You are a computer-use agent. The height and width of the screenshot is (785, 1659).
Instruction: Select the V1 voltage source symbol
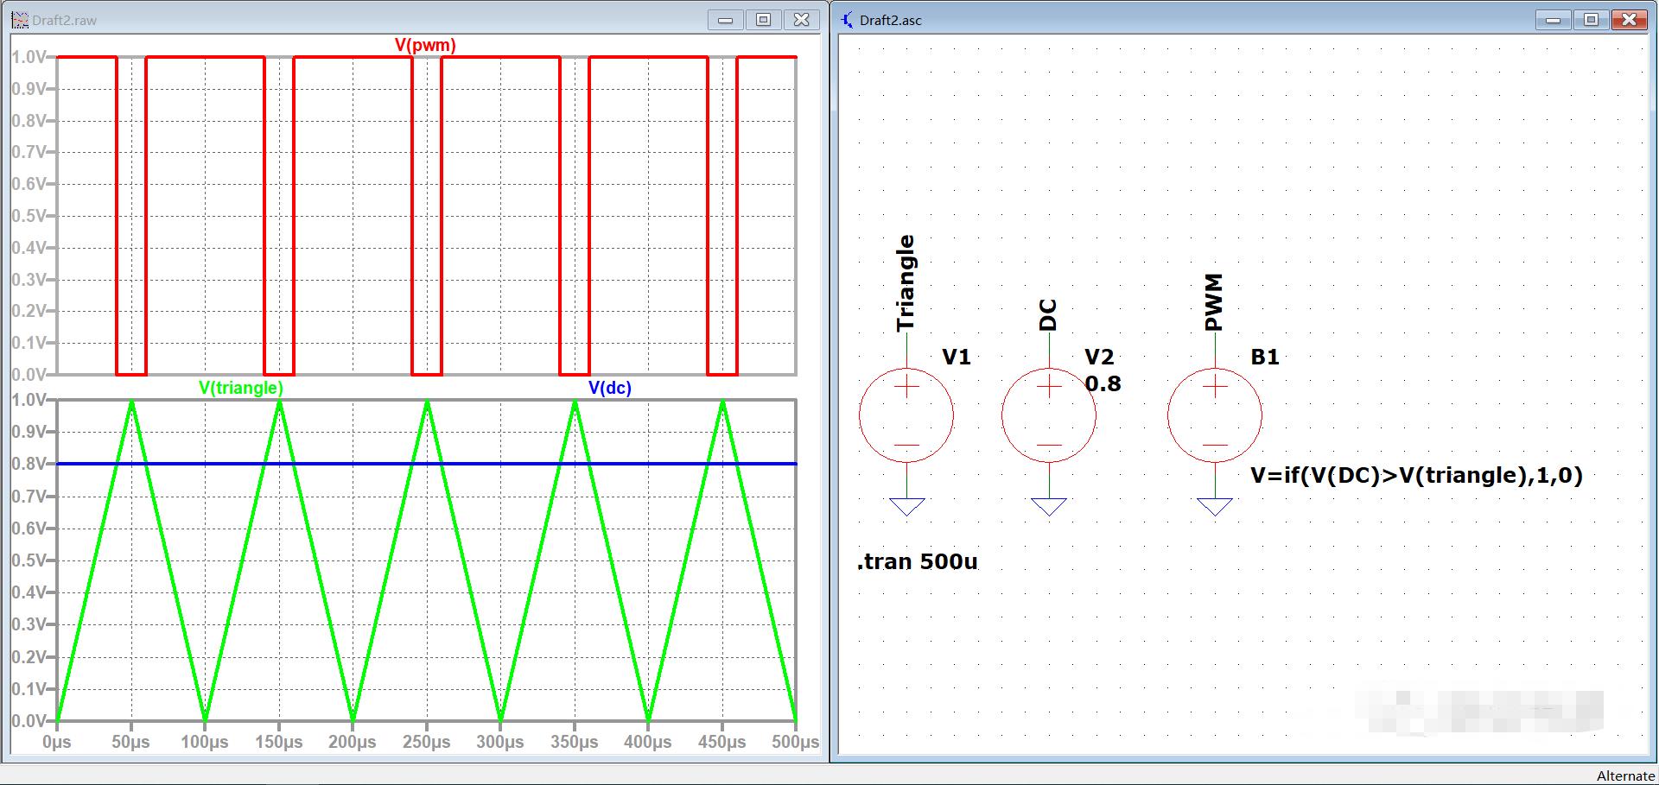906,415
